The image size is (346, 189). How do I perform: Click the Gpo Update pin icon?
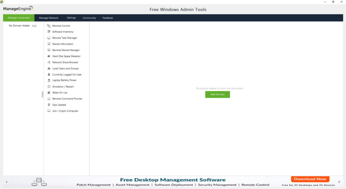click(x=49, y=105)
